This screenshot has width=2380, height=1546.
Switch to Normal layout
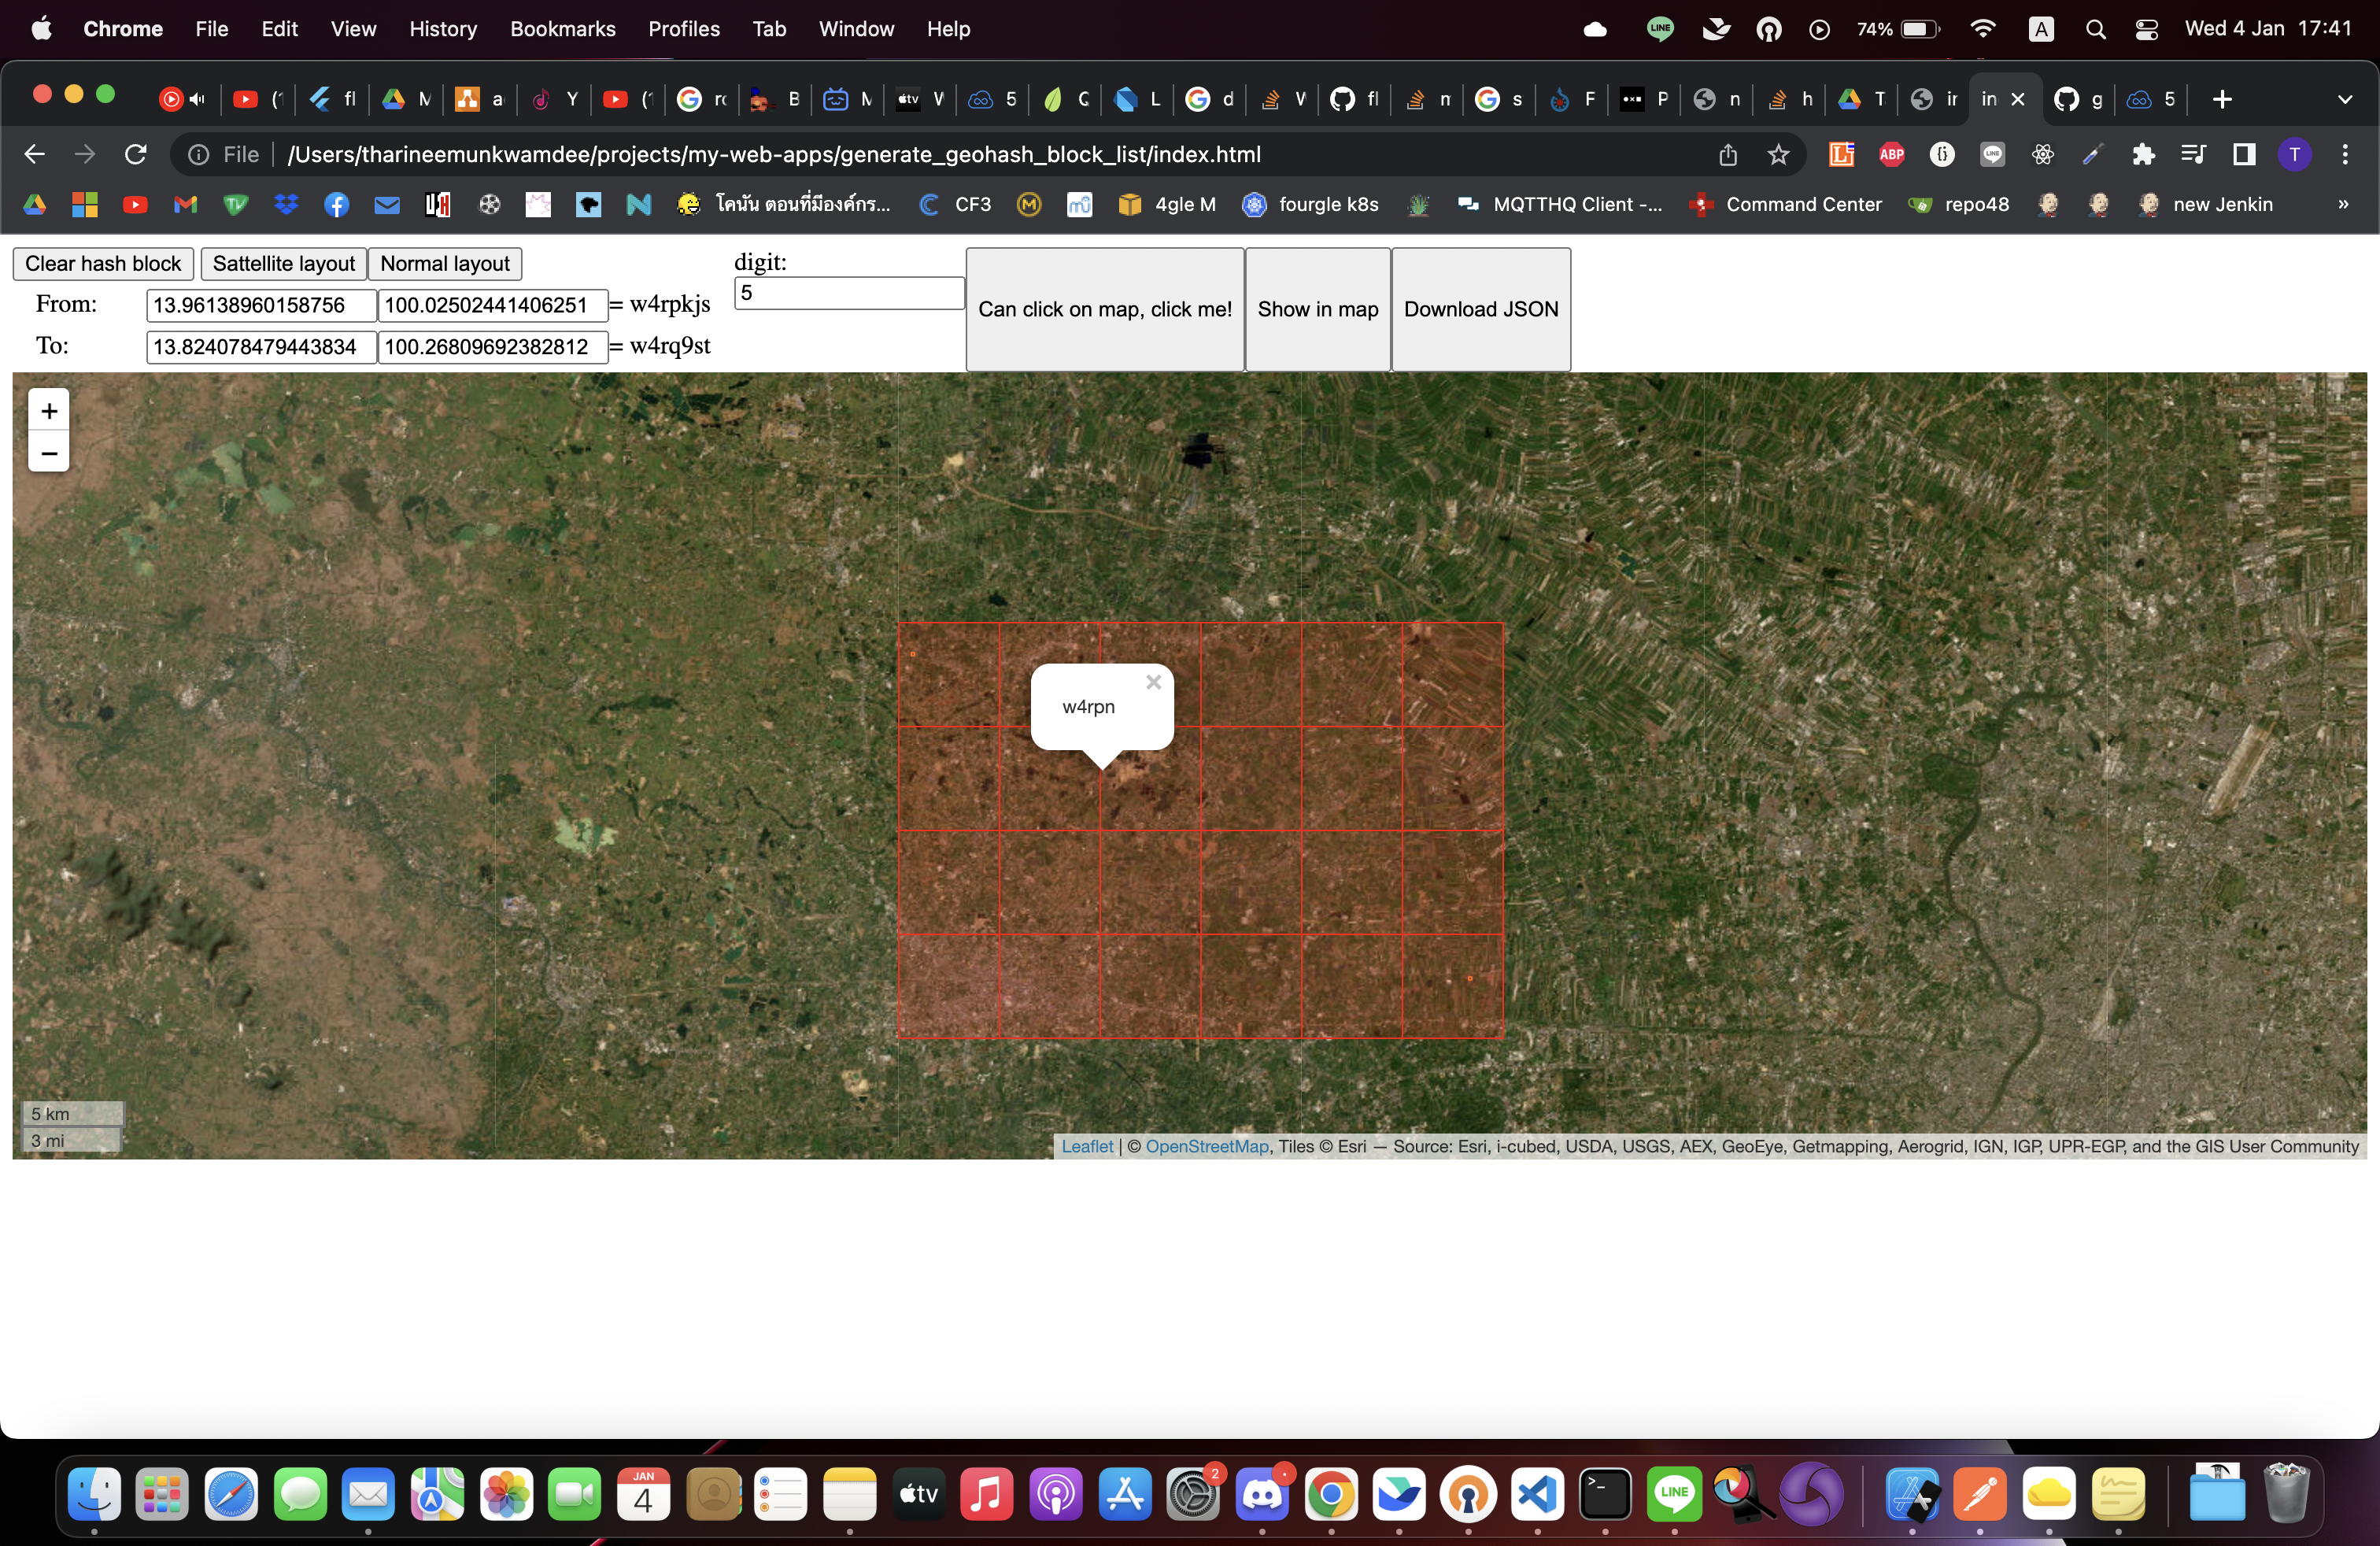coord(444,263)
